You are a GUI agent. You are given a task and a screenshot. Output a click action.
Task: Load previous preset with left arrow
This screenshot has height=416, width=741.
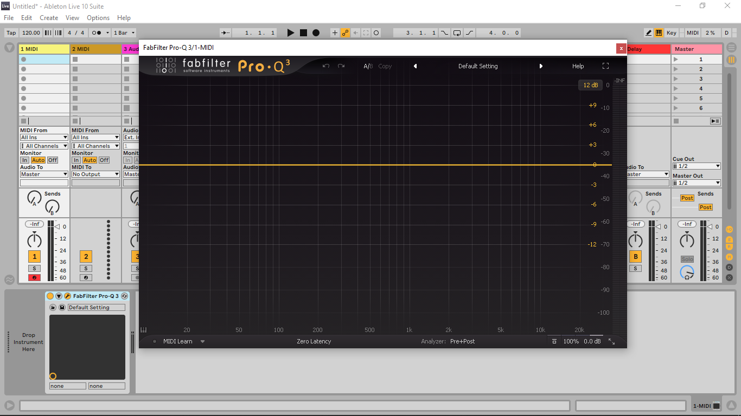pos(415,66)
